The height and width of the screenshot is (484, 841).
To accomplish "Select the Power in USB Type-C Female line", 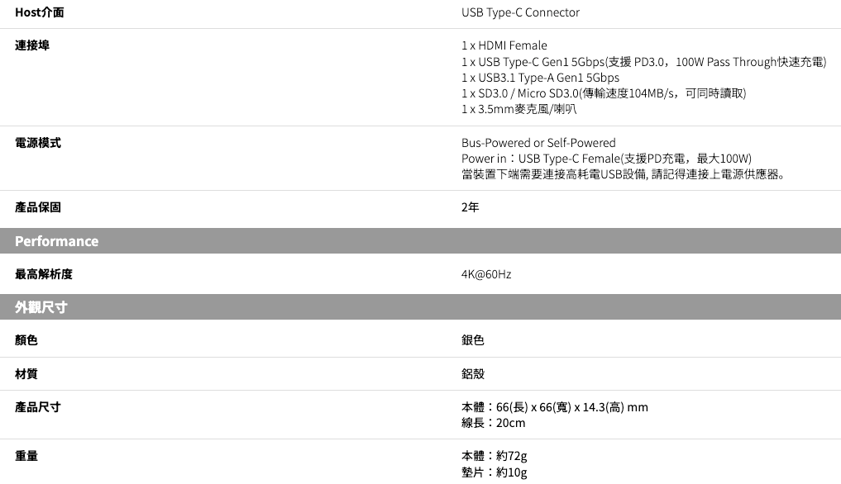I will pyautogui.click(x=606, y=159).
